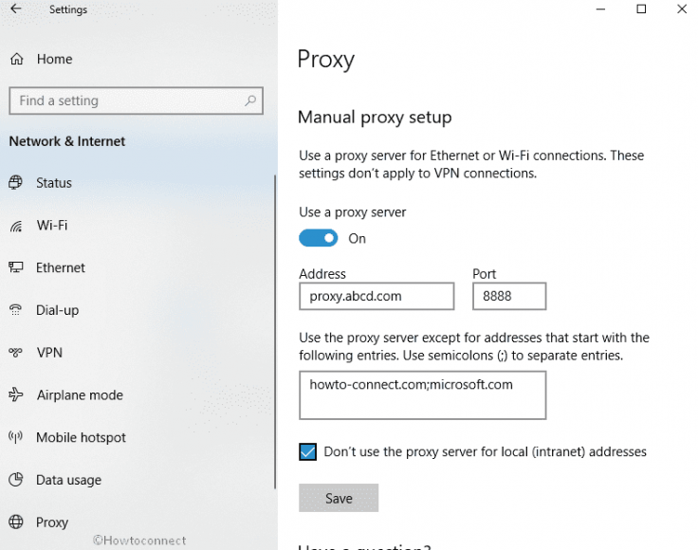The image size is (698, 550).
Task: Open the VPN settings page
Action: (49, 353)
